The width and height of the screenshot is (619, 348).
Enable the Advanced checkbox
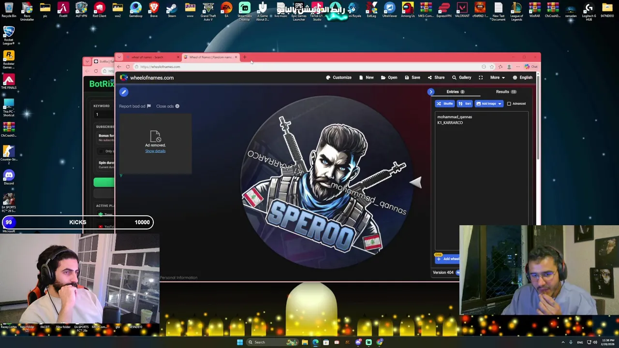tap(509, 103)
